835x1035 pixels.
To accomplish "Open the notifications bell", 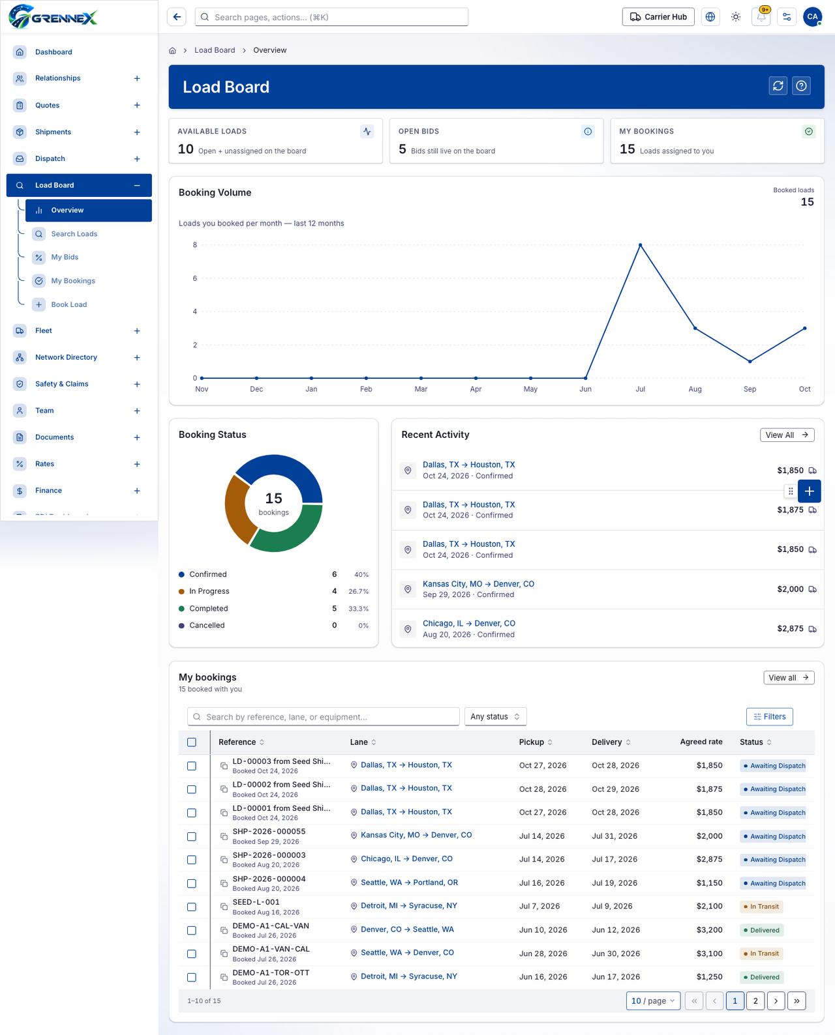I will 761,17.
